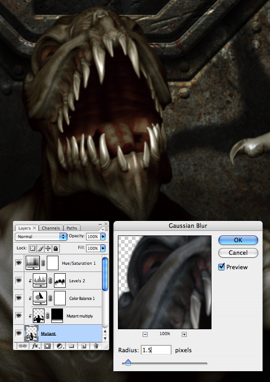Add a layer mask
This screenshot has width=270, height=382.
pos(47,346)
